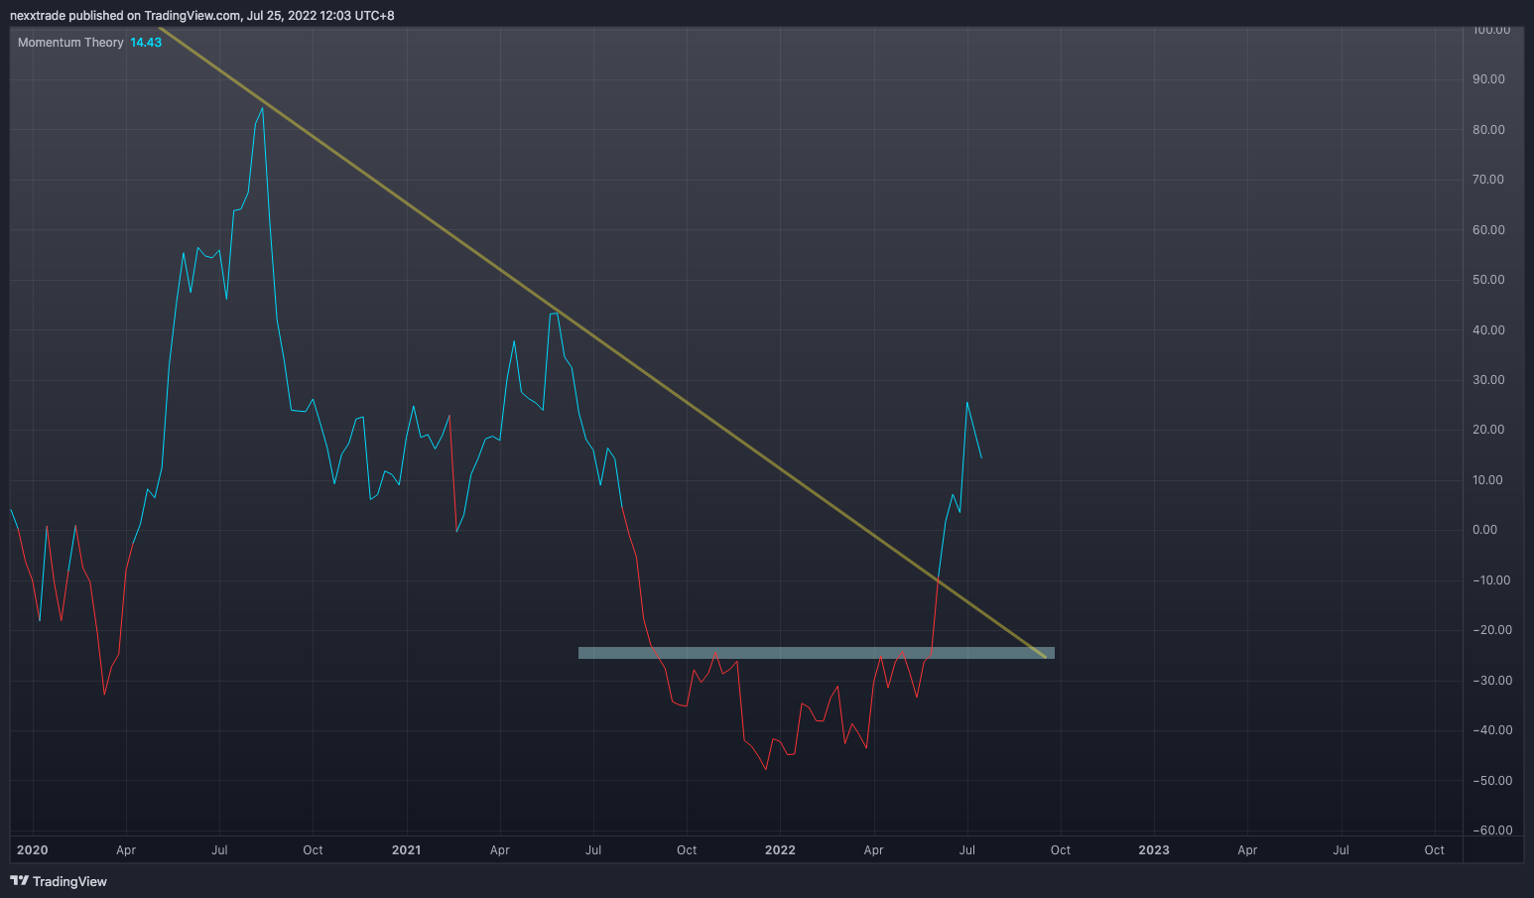Click the 2023 label on time axis
Viewport: 1534px width, 898px height.
pos(1154,850)
